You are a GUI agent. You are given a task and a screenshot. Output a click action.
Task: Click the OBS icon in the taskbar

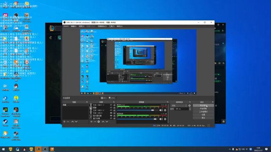point(45,149)
